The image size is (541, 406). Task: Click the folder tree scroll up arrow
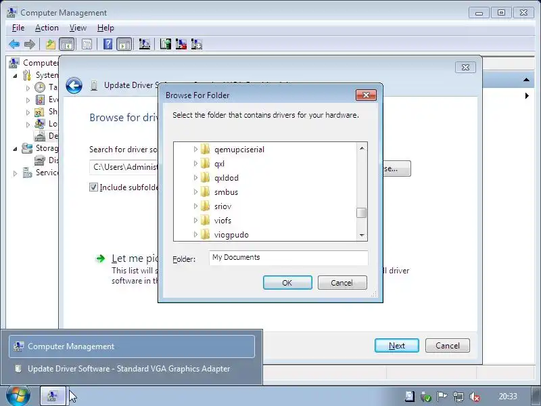[x=362, y=148]
